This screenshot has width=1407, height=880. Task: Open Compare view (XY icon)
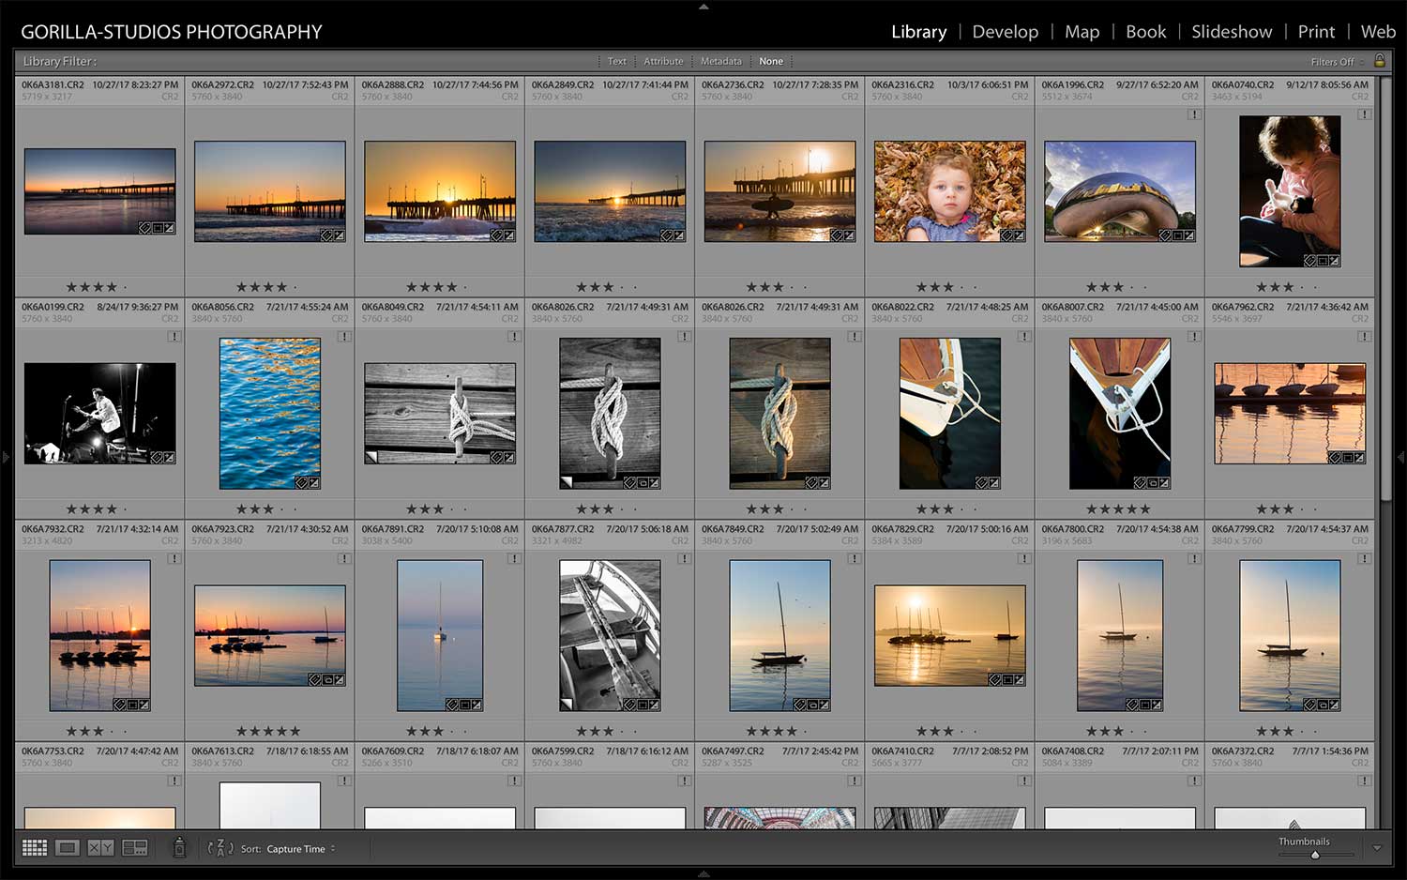point(100,848)
